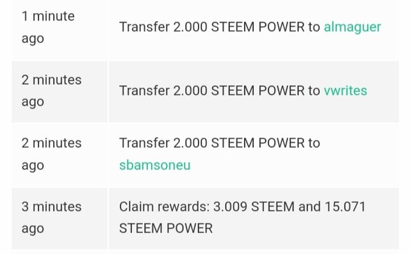Open the vwrites account link
This screenshot has width=410, height=254.
coord(345,91)
